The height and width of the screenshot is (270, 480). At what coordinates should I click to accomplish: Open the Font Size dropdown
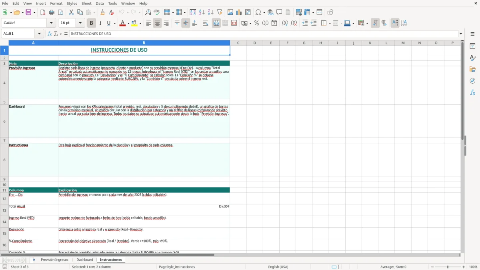coord(80,23)
